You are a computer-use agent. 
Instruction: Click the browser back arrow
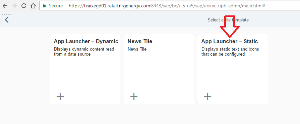coord(5,6)
